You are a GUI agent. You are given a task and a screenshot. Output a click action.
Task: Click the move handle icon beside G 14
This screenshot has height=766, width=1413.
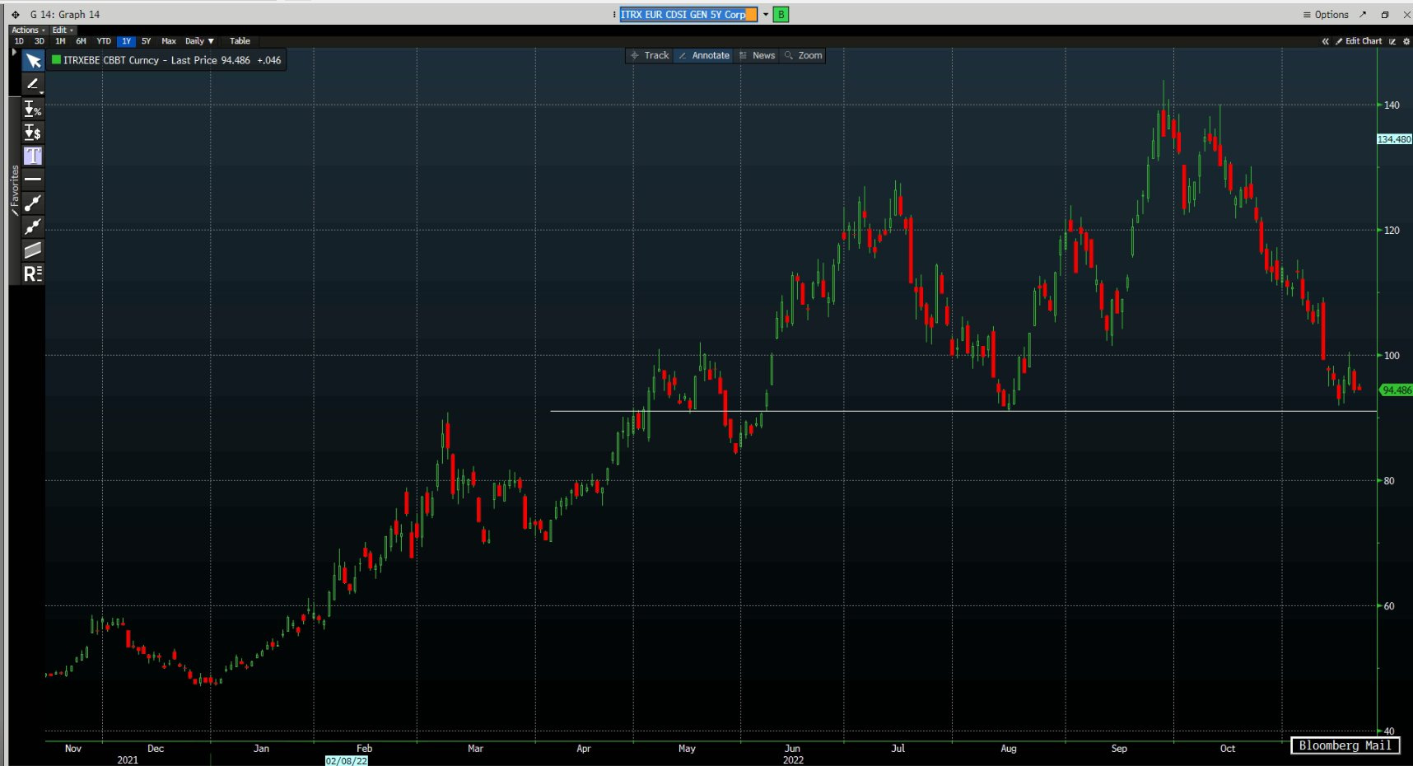coord(15,14)
